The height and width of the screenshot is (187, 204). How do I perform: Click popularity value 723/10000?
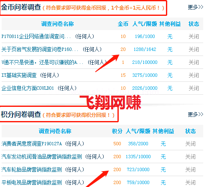138,169
